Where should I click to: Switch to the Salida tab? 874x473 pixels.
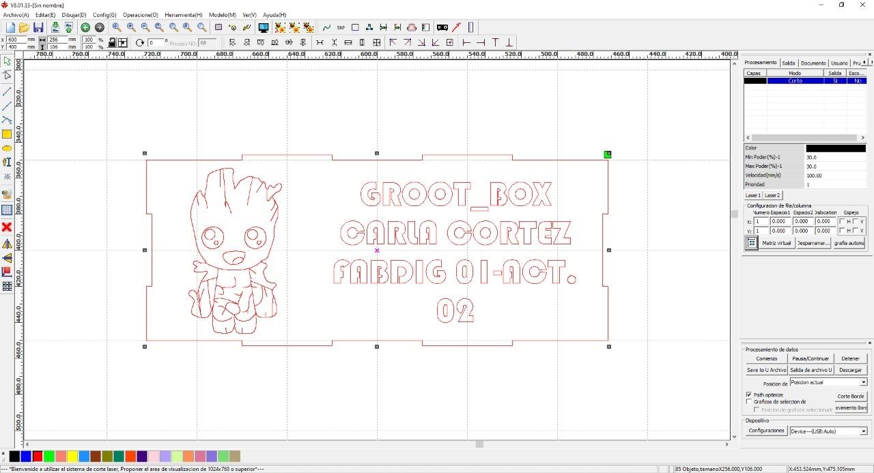coord(789,63)
